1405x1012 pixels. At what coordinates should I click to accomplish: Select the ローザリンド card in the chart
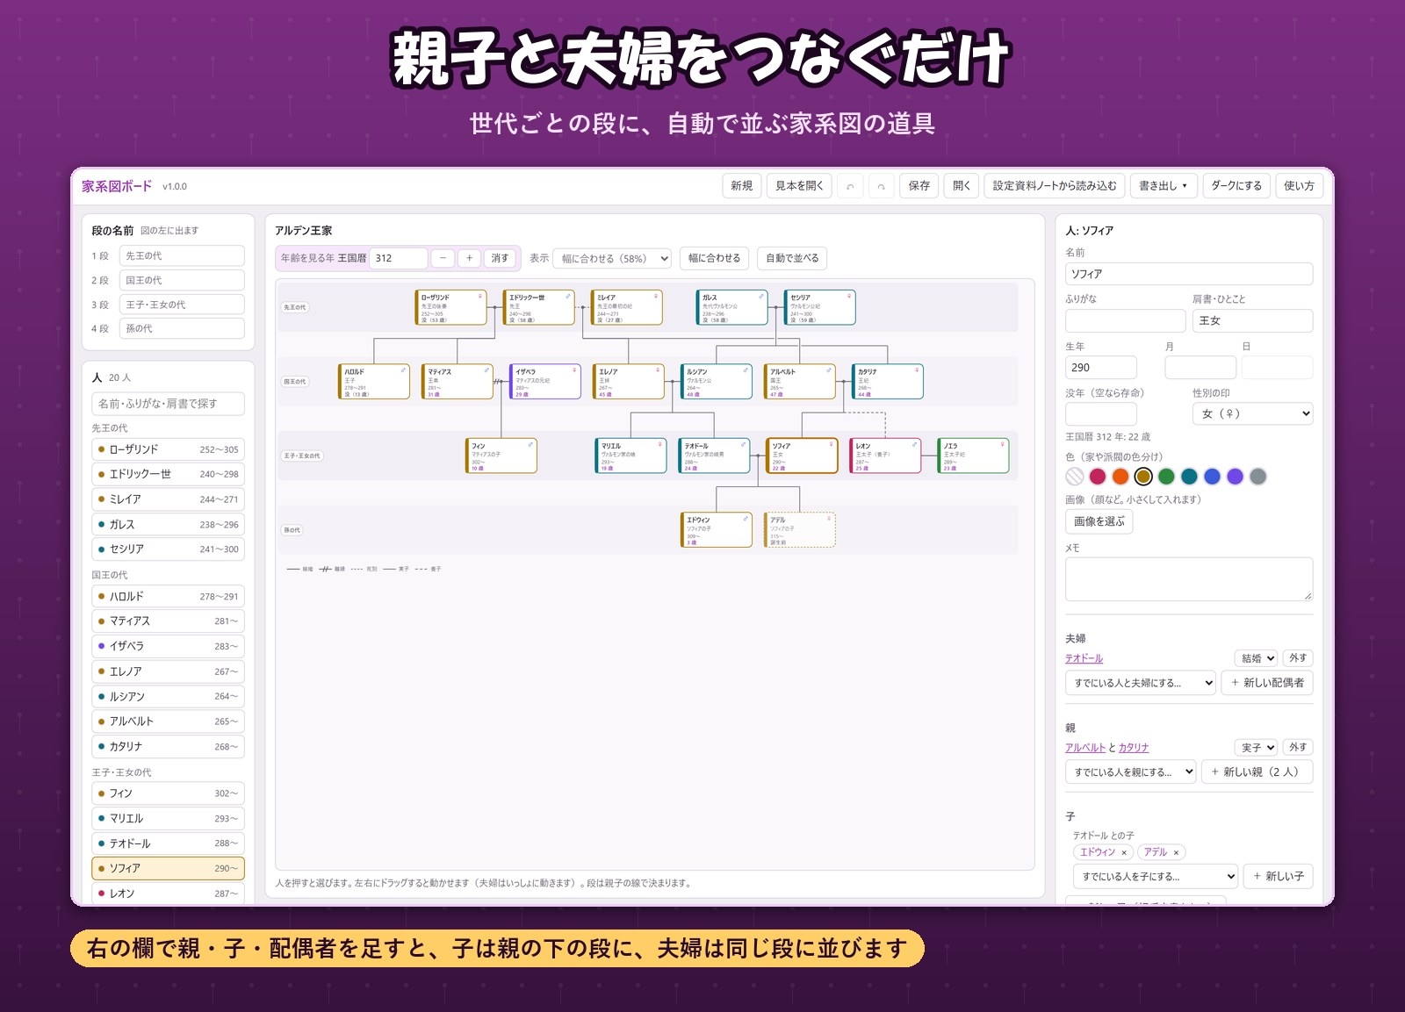(x=450, y=307)
